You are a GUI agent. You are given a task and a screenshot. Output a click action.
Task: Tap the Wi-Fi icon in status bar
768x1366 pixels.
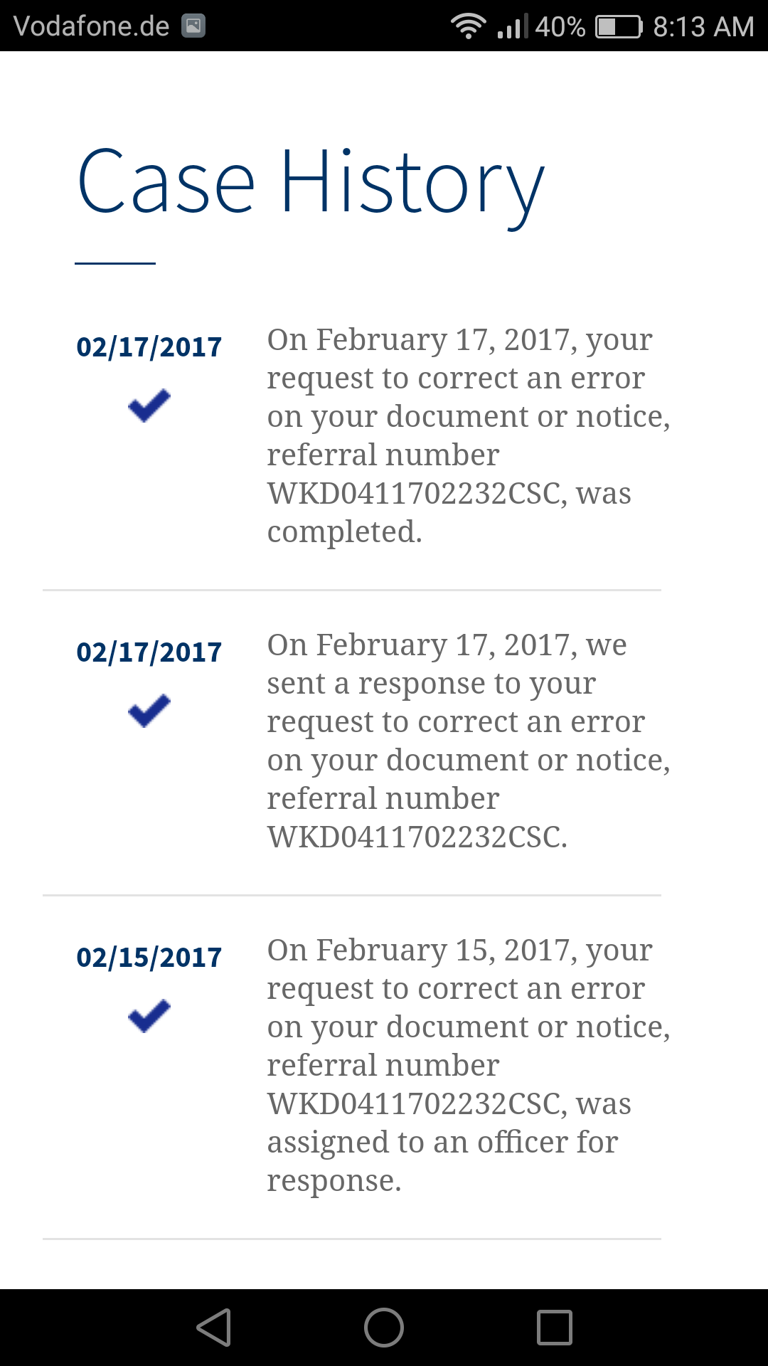[468, 26]
